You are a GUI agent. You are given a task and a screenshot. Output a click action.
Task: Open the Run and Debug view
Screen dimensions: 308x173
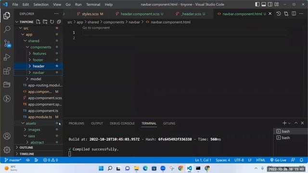point(7,57)
